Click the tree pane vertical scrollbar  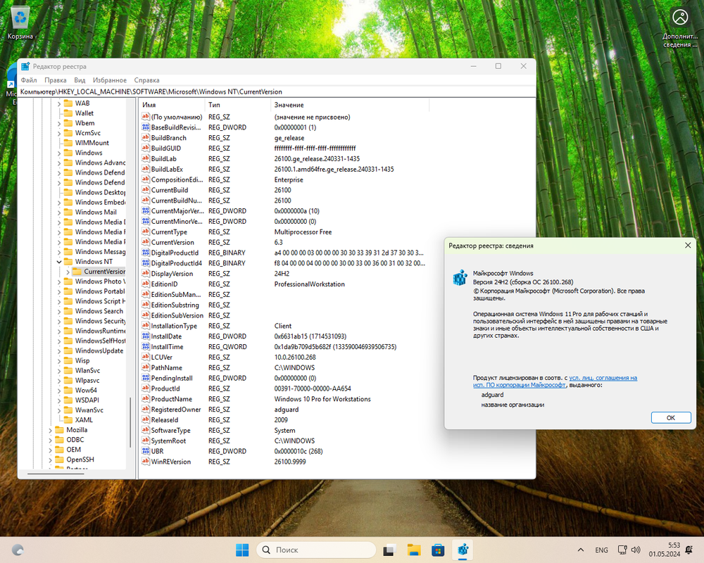pyautogui.click(x=131, y=422)
